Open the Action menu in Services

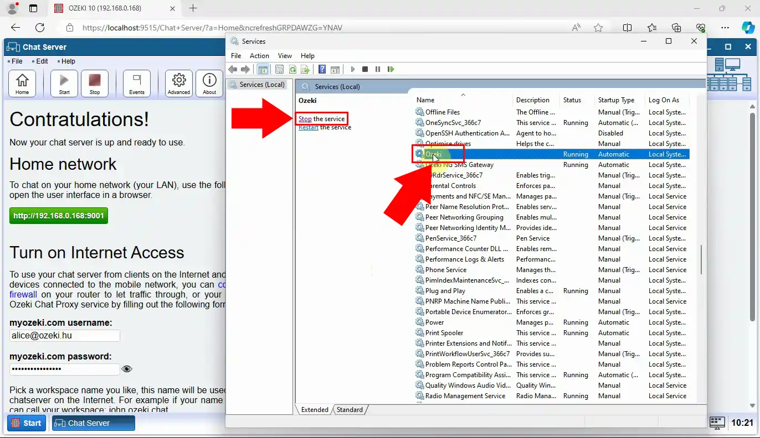point(259,56)
